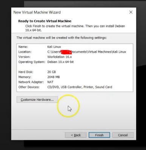This screenshot has height=150, width=146.
Task: Close the wizard with the X icon
Action: click(131, 12)
